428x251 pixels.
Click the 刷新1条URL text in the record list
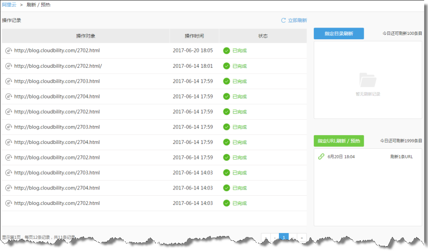[x=401, y=157]
